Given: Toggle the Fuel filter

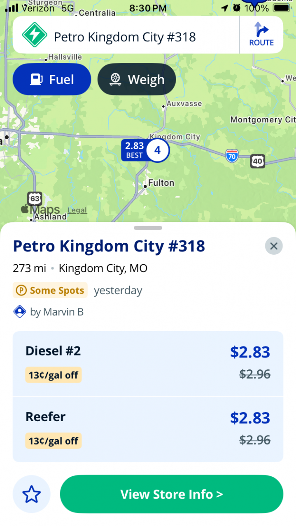Looking at the screenshot, I should (x=52, y=79).
